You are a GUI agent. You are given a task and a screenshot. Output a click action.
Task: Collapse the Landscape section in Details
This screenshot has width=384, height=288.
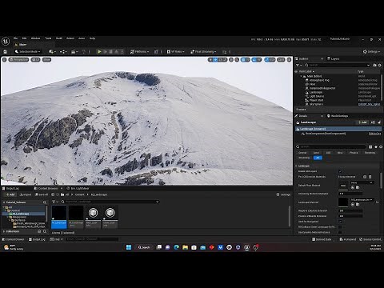pos(296,166)
